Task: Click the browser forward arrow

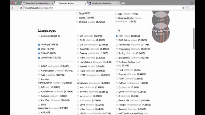Action: tap(17, 8)
